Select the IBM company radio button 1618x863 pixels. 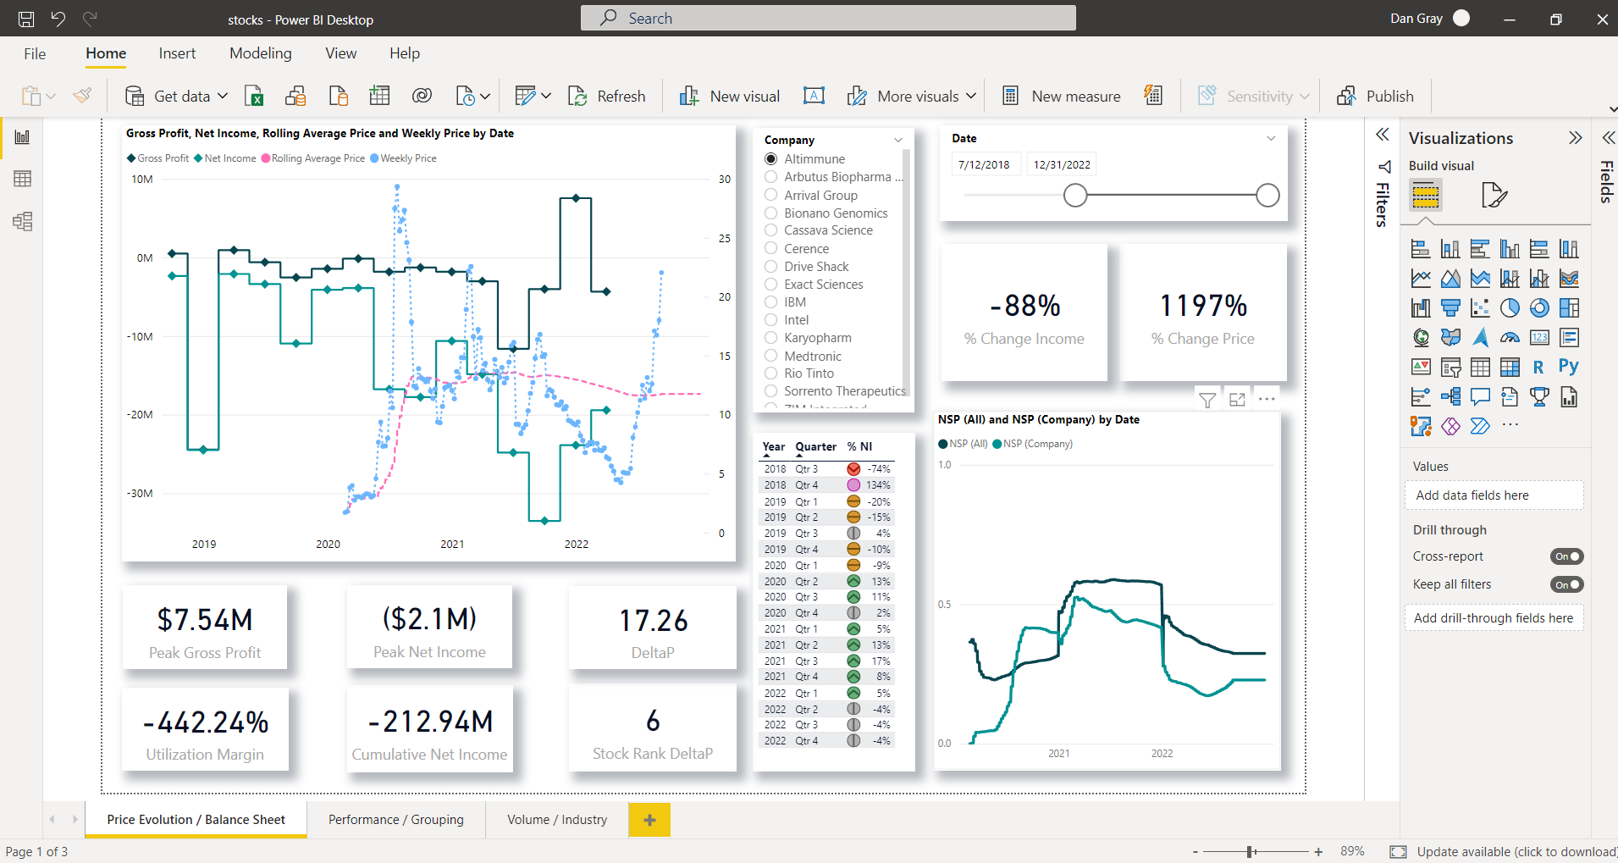point(771,302)
